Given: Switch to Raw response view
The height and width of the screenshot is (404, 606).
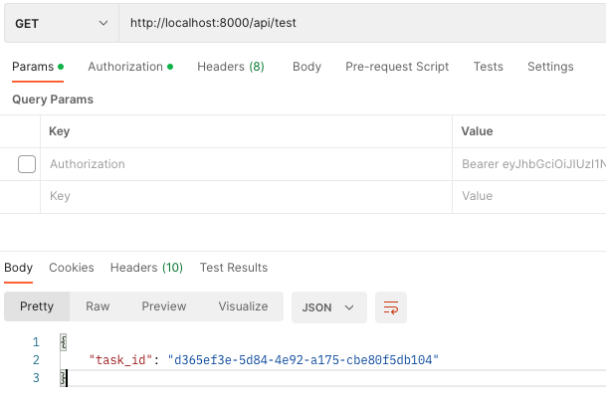Looking at the screenshot, I should click(98, 306).
